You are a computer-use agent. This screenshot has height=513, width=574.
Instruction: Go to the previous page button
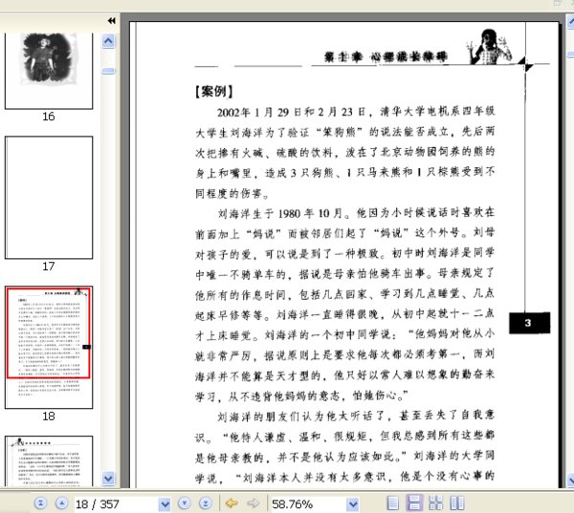(61, 503)
